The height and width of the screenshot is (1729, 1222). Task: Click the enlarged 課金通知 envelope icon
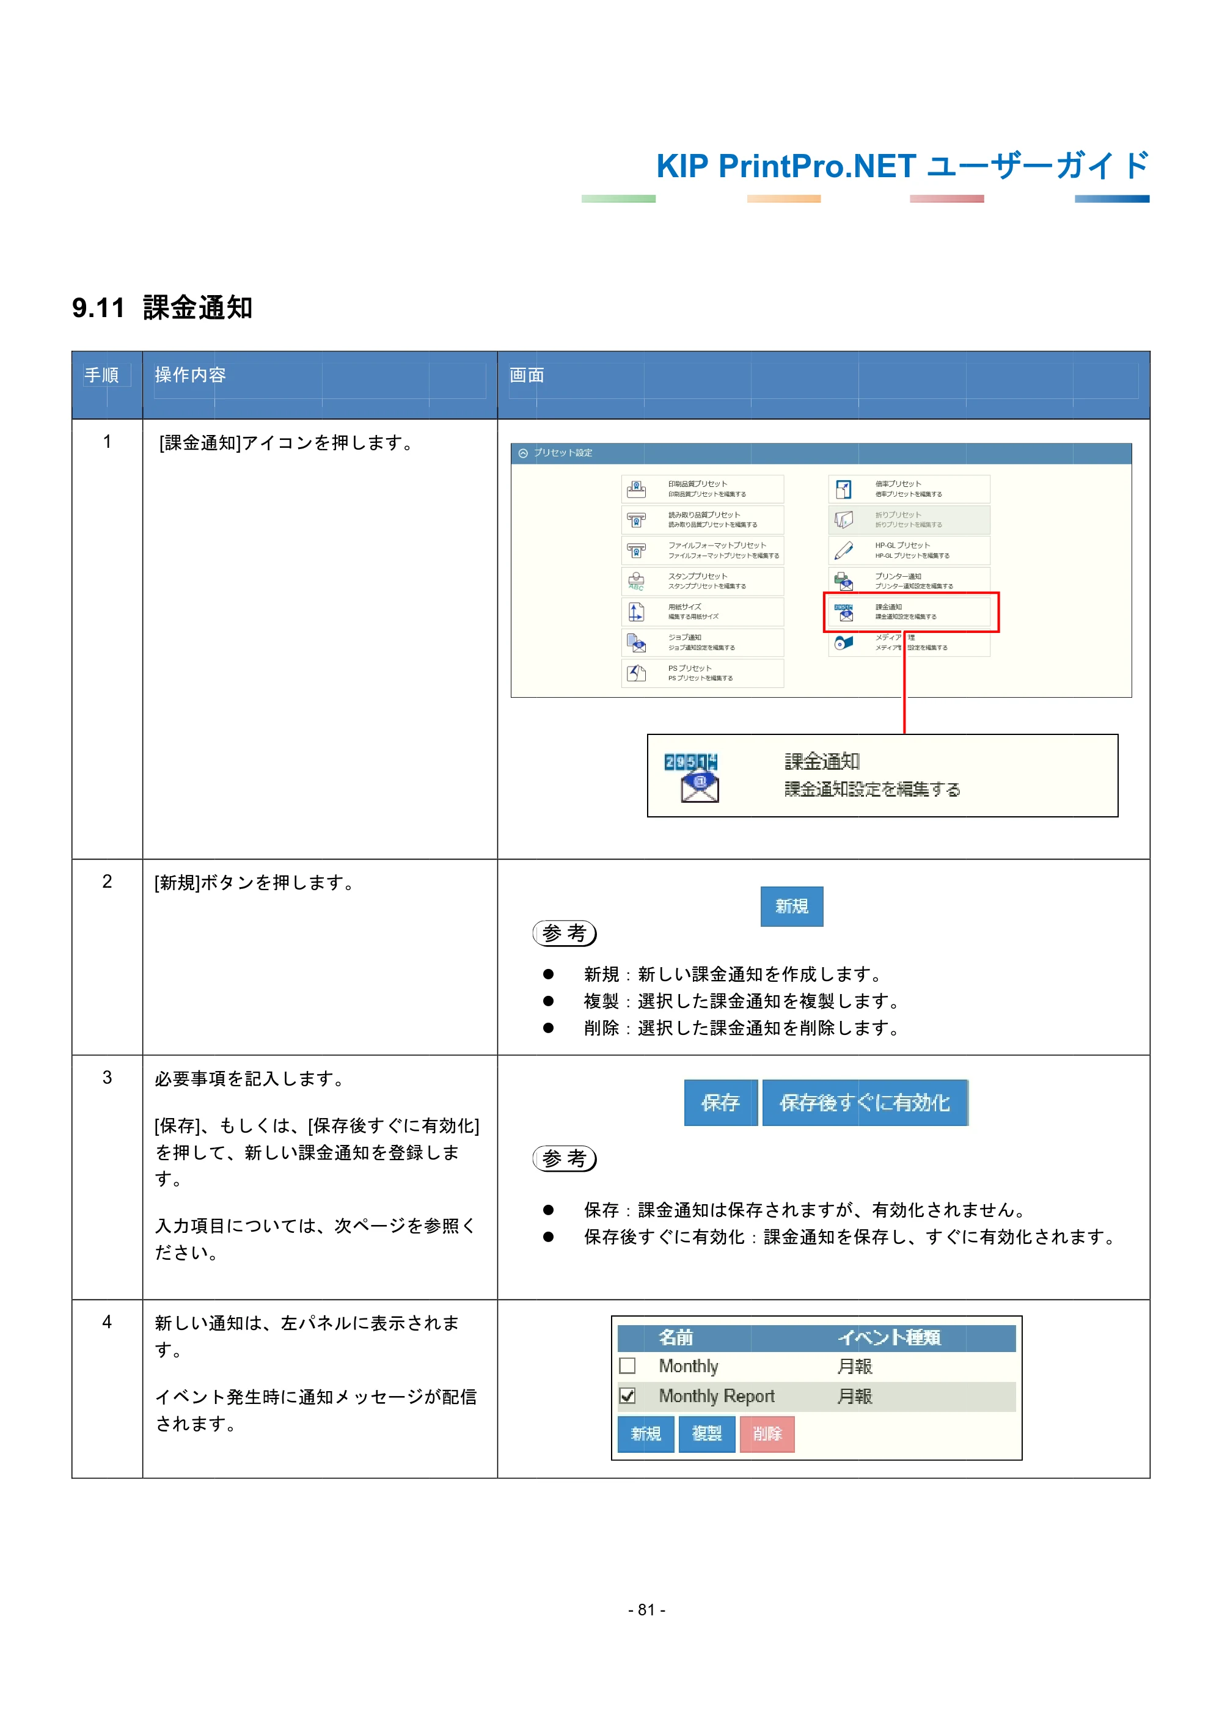click(691, 777)
